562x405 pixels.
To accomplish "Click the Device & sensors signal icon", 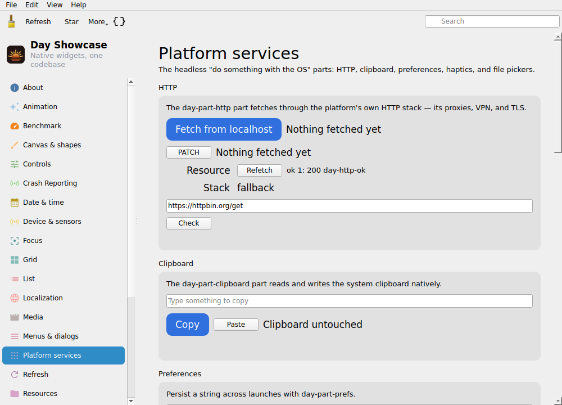I will (x=15, y=221).
